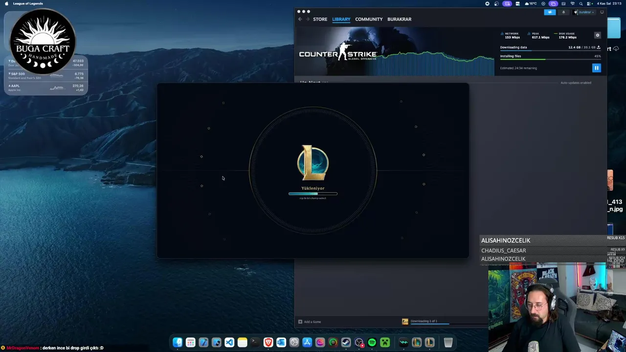Click Add a Game in Steam
Screen dimensions: 626x352
click(x=310, y=322)
